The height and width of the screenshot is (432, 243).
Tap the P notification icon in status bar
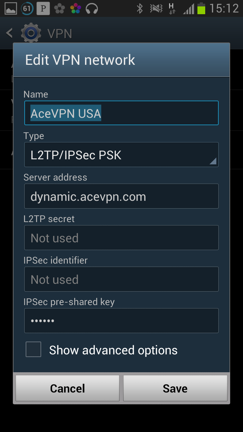tap(43, 8)
